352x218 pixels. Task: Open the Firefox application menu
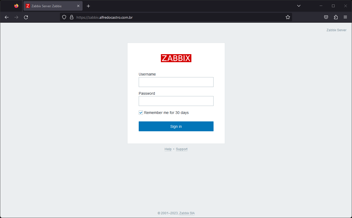[x=345, y=17]
